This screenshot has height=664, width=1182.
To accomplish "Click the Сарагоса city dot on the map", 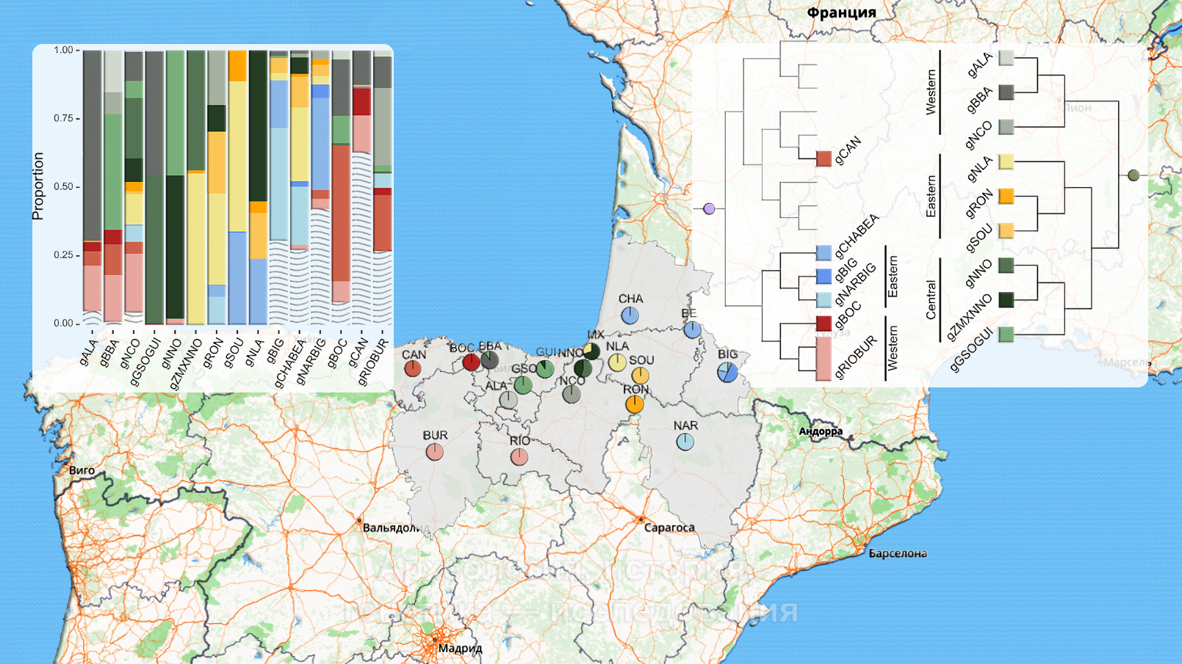I will point(641,519).
